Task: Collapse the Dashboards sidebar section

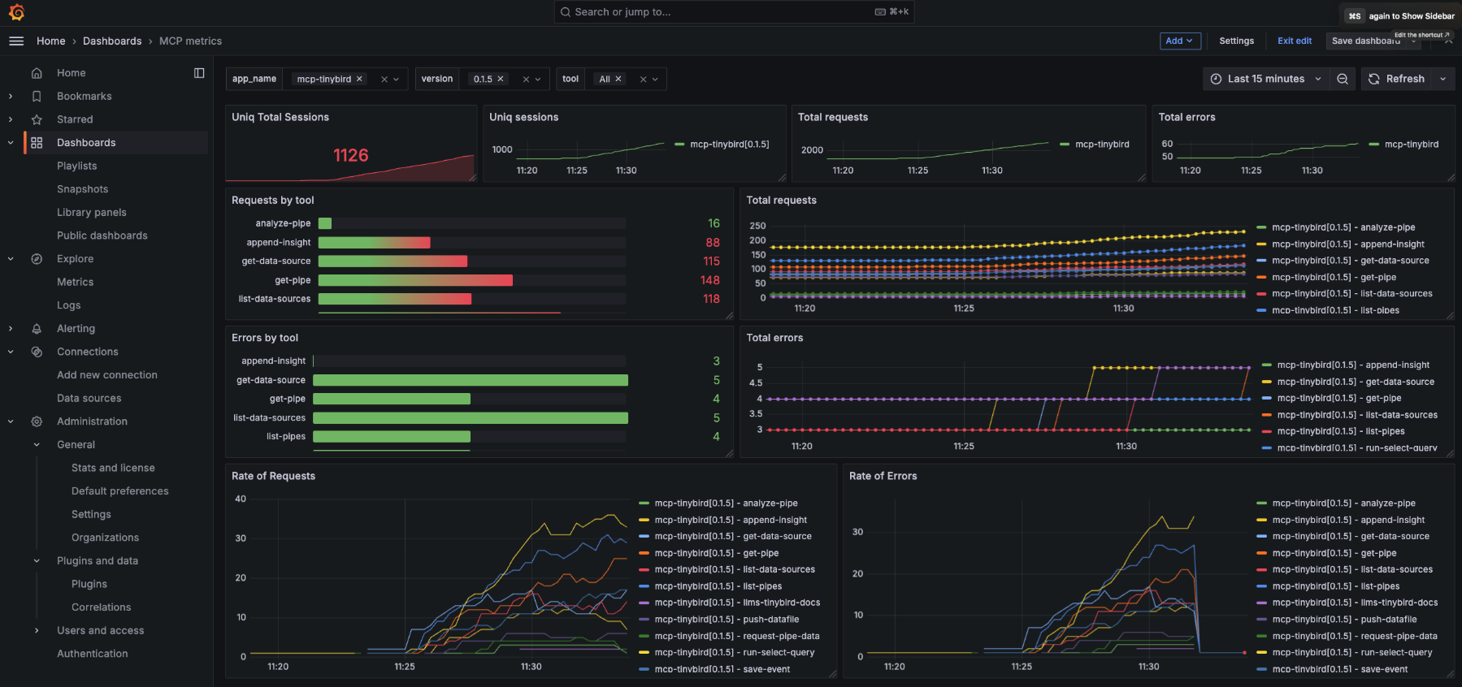Action: pos(11,143)
